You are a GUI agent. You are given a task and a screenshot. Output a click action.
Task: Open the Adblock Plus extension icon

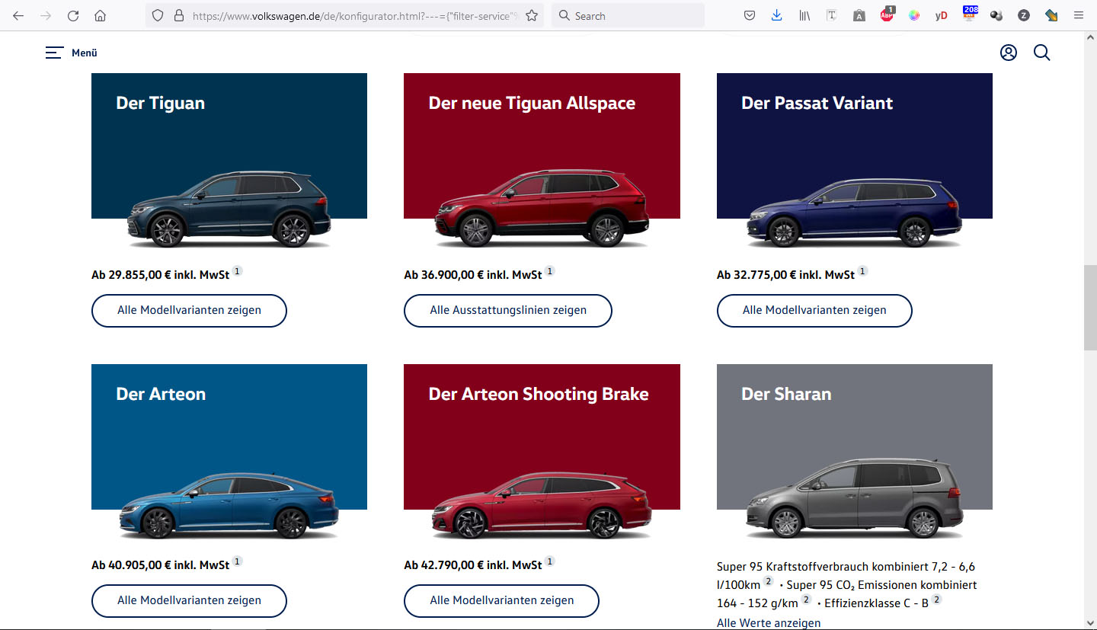click(x=887, y=15)
